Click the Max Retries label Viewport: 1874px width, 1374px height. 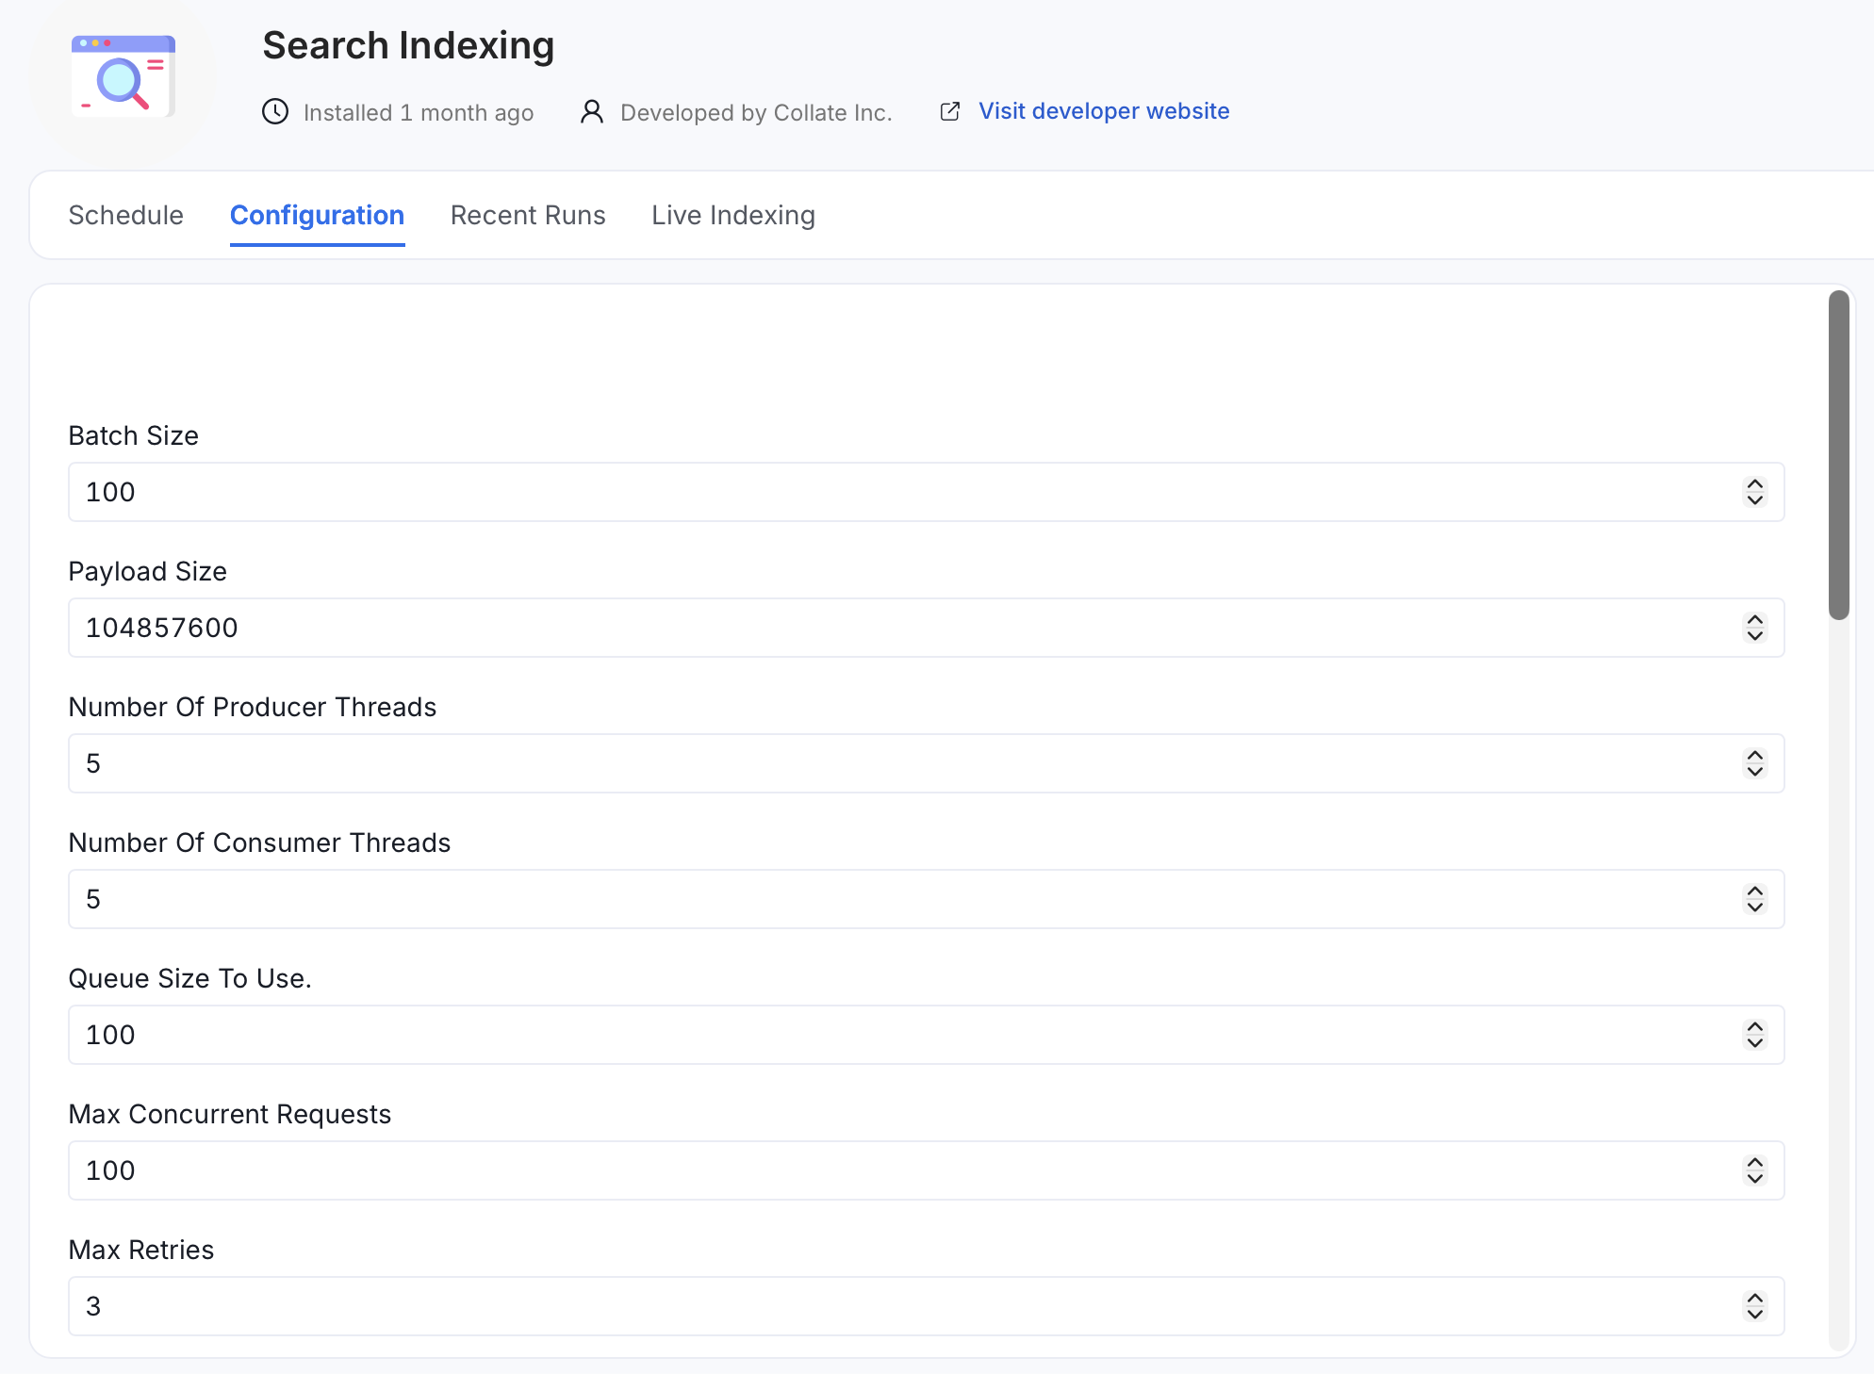[141, 1250]
